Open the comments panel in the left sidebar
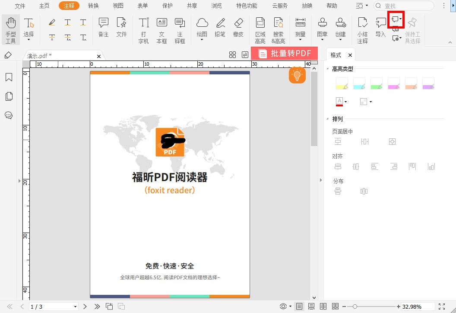456x313 pixels. tap(9, 115)
